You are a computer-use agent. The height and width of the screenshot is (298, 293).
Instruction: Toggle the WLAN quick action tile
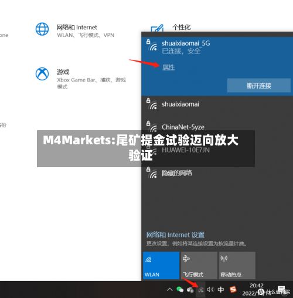(161, 265)
